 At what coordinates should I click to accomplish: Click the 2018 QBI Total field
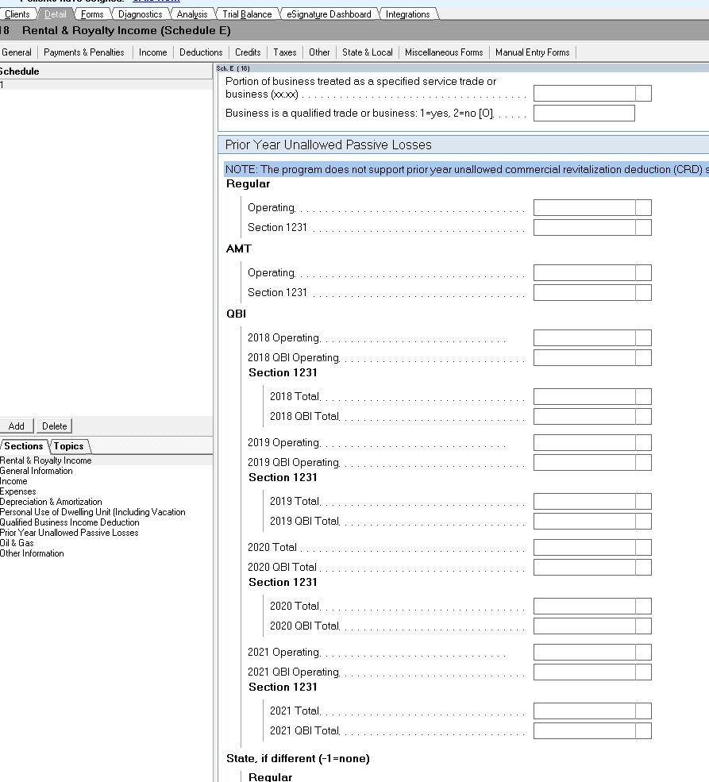pos(584,417)
